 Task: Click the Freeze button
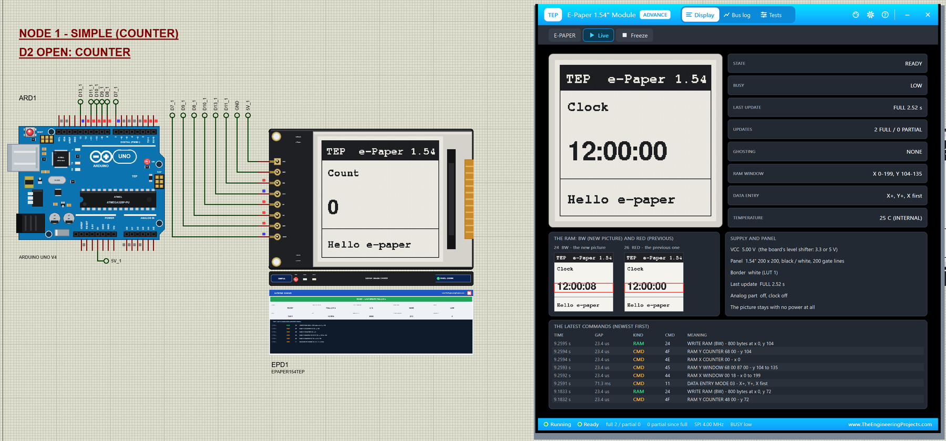click(x=634, y=35)
